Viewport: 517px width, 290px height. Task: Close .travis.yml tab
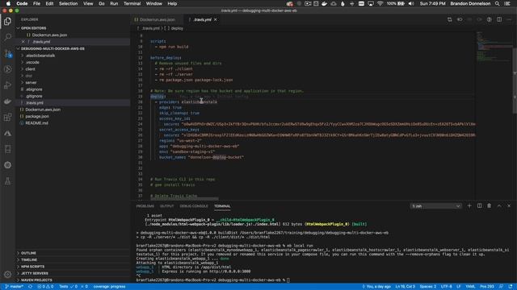(216, 19)
